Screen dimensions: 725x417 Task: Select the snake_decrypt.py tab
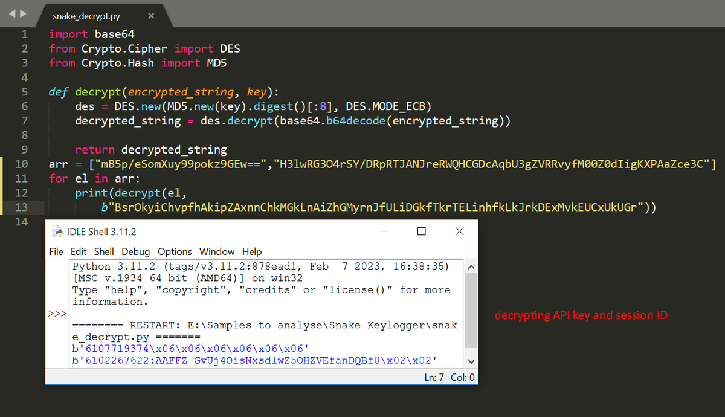coord(86,16)
